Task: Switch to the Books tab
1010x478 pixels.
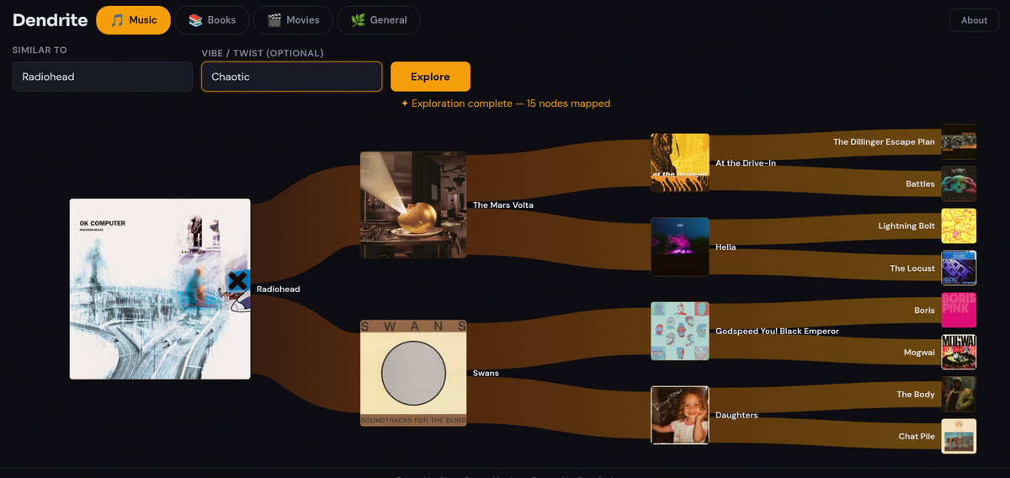Action: 212,20
